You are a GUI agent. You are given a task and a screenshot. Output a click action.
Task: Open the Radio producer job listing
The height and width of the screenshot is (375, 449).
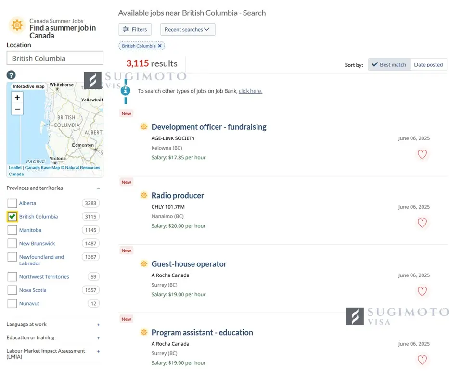click(x=178, y=195)
